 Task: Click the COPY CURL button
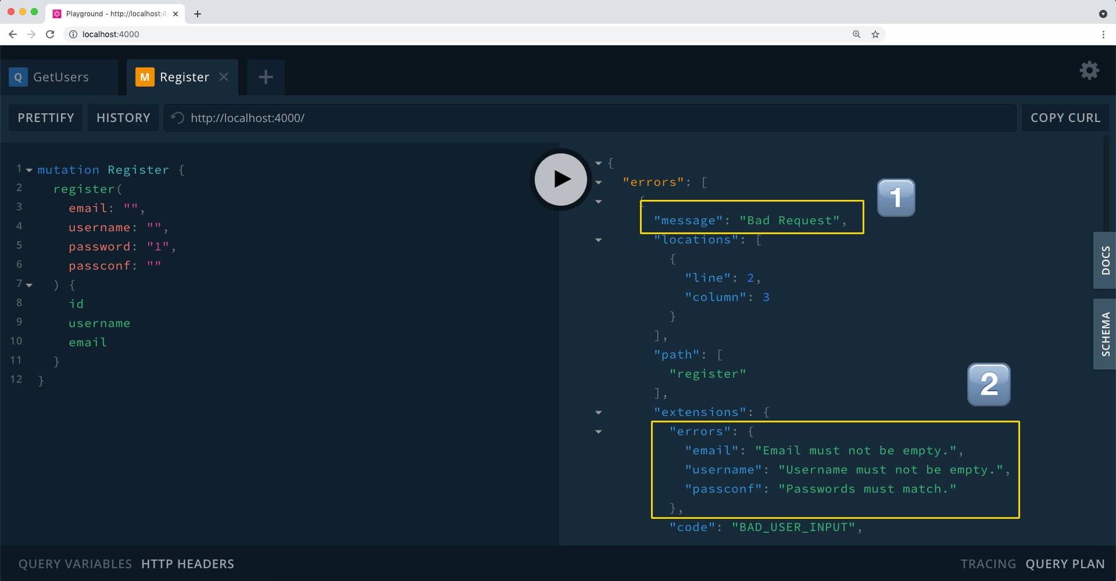pyautogui.click(x=1065, y=118)
